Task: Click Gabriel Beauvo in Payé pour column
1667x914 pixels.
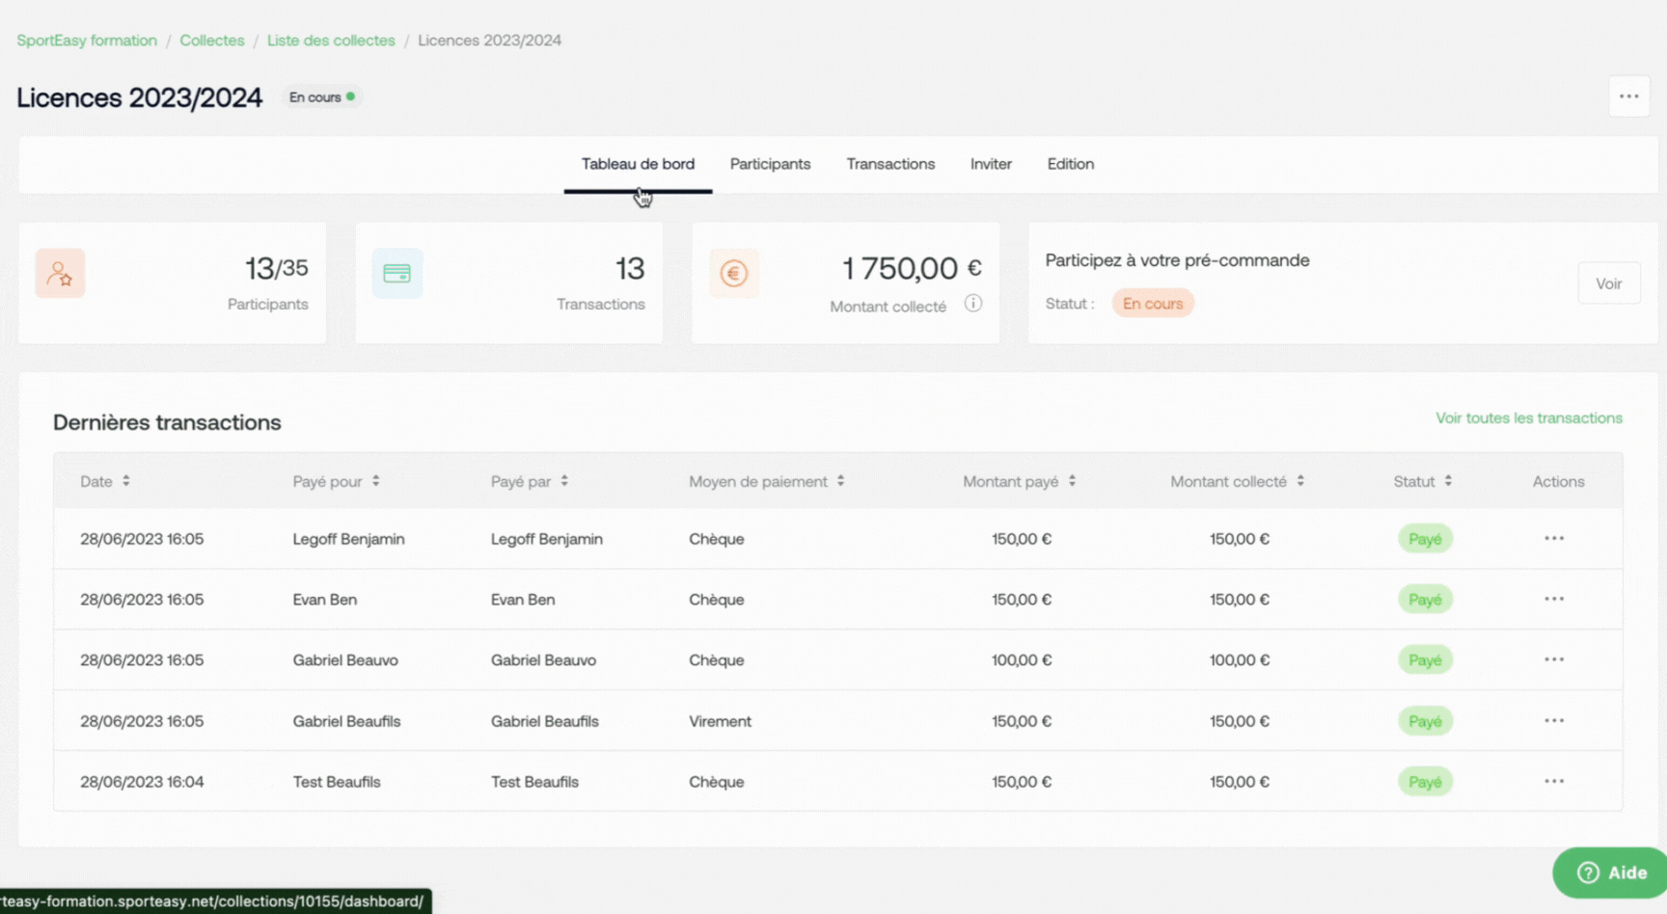Action: [345, 660]
